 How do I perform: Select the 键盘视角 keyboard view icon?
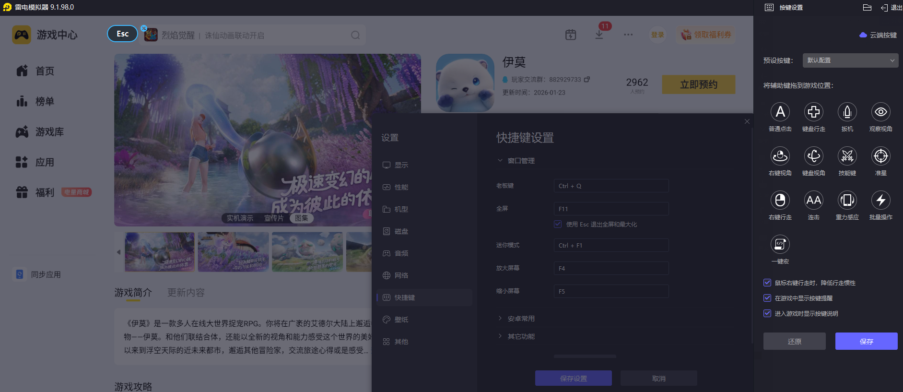(x=814, y=156)
